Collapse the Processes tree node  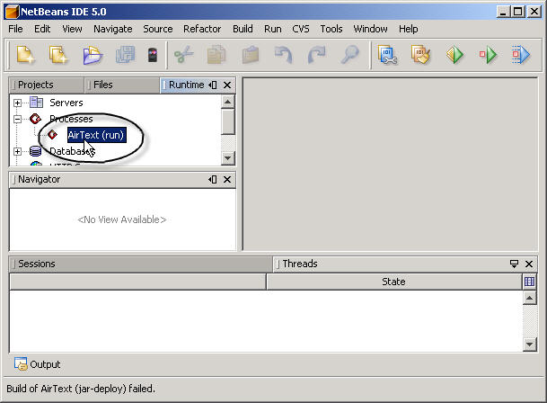tap(17, 119)
